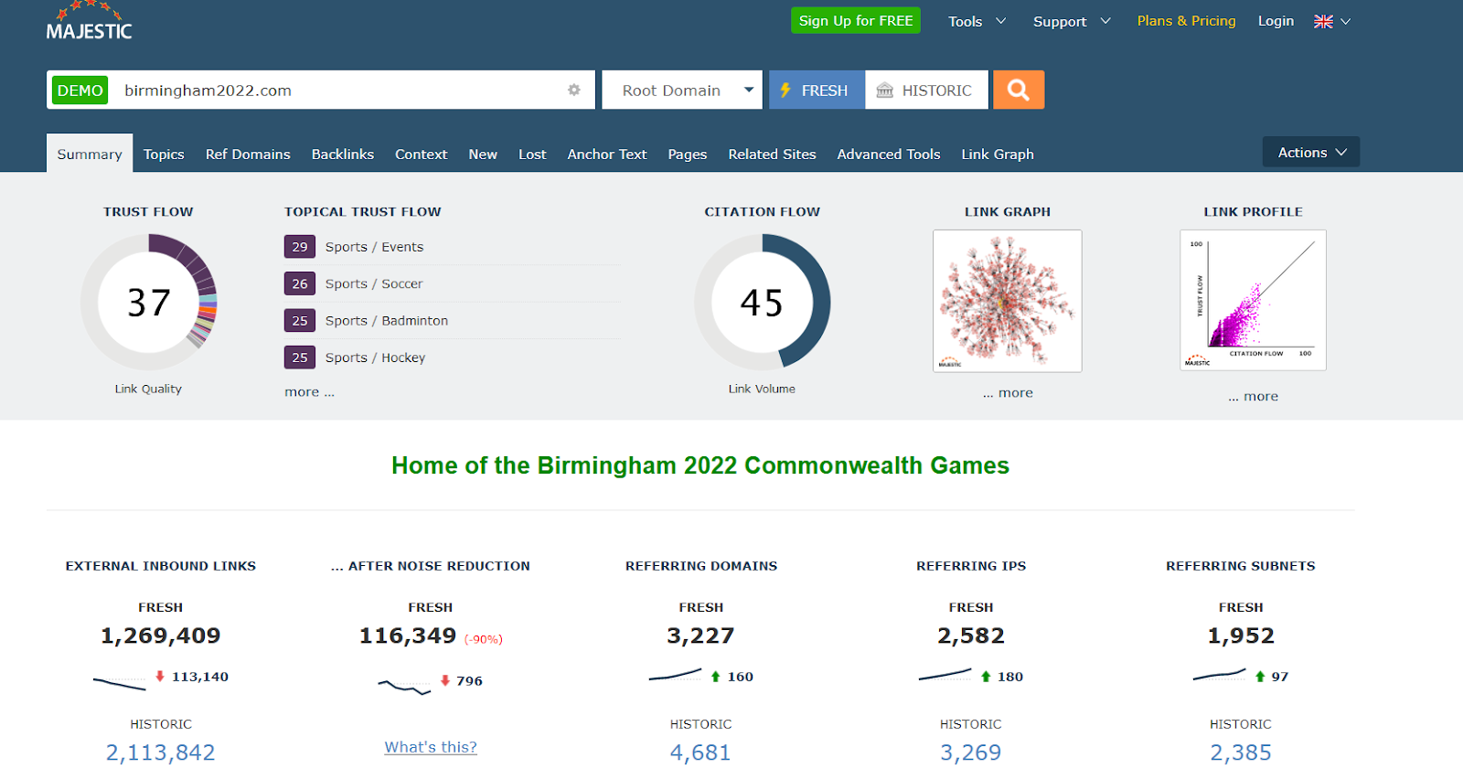This screenshot has width=1463, height=769.
Task: Expand the Support menu
Action: pyautogui.click(x=1072, y=21)
